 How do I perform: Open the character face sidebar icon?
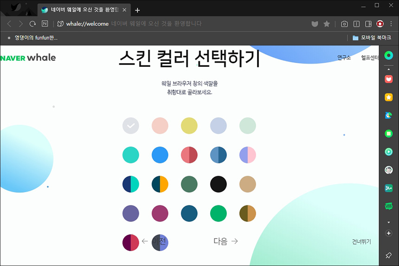[389, 170]
